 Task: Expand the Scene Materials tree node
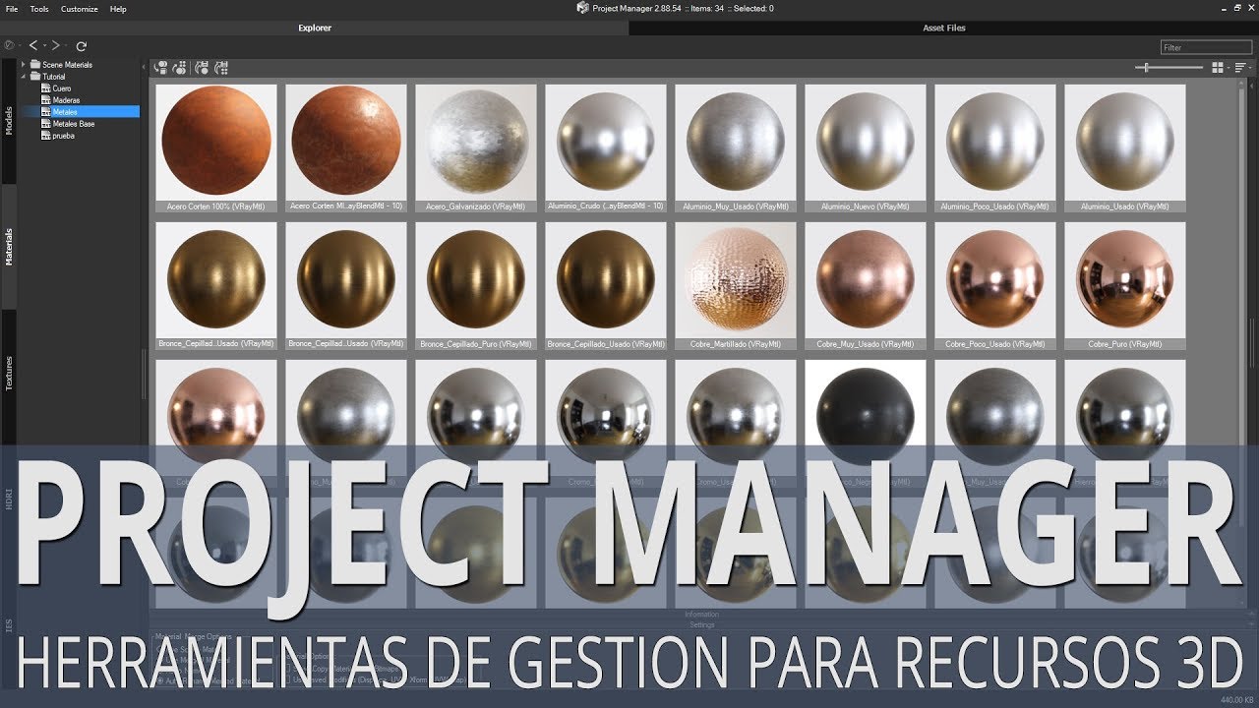coord(23,65)
